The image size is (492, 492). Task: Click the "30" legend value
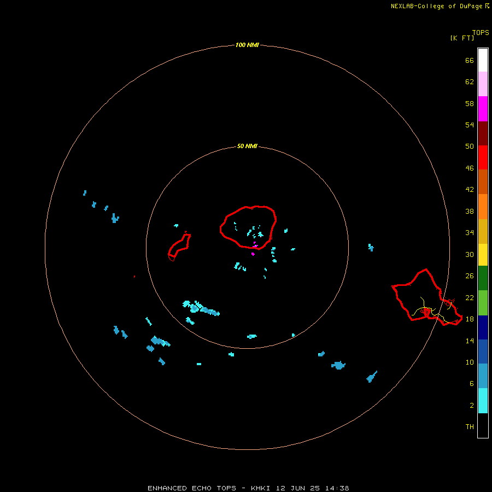470,254
